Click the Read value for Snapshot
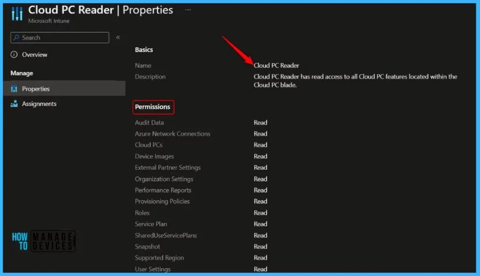Image resolution: width=480 pixels, height=276 pixels. point(261,246)
